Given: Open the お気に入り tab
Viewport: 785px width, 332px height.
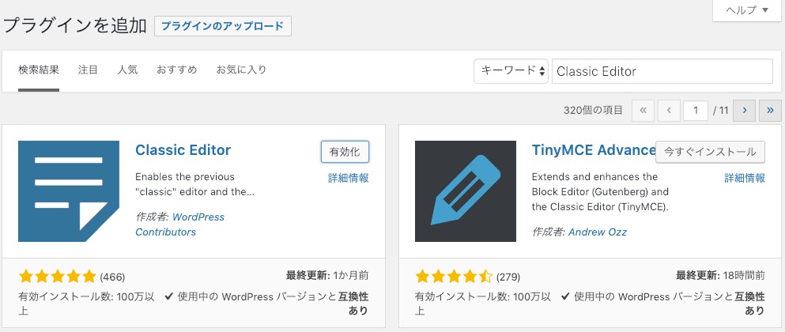Looking at the screenshot, I should 241,70.
